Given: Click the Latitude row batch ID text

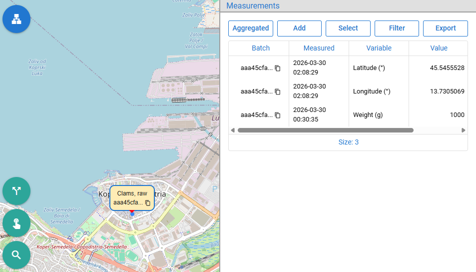Looking at the screenshot, I should tap(257, 68).
